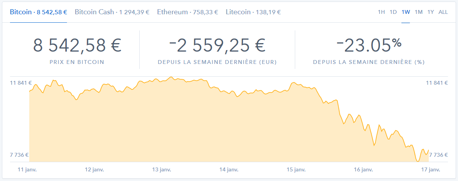Click the right 7 736 € axis label
This screenshot has height=181, width=458.
[438, 155]
